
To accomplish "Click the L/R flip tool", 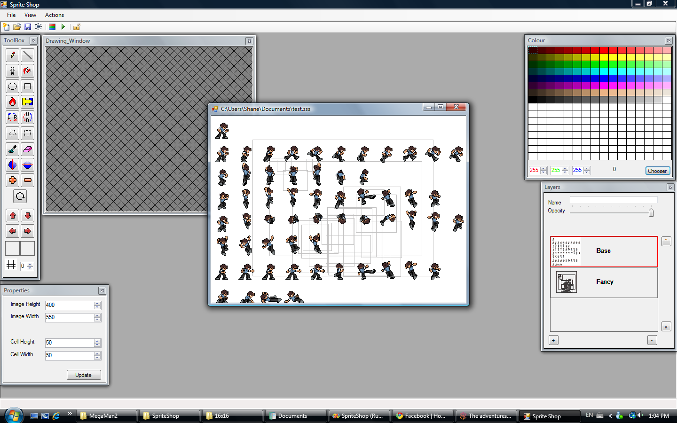I will pos(13,117).
